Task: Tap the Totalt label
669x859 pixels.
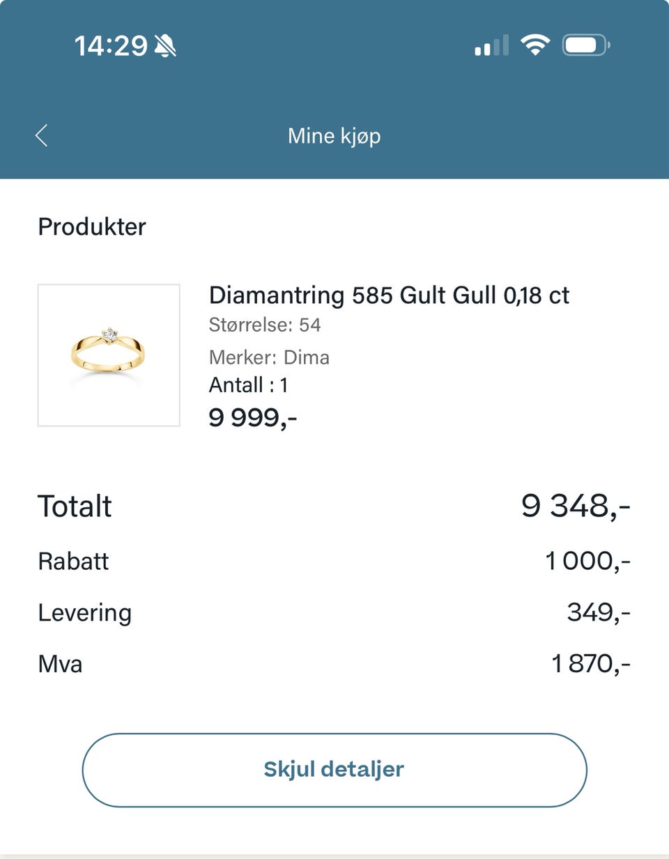Action: (75, 506)
